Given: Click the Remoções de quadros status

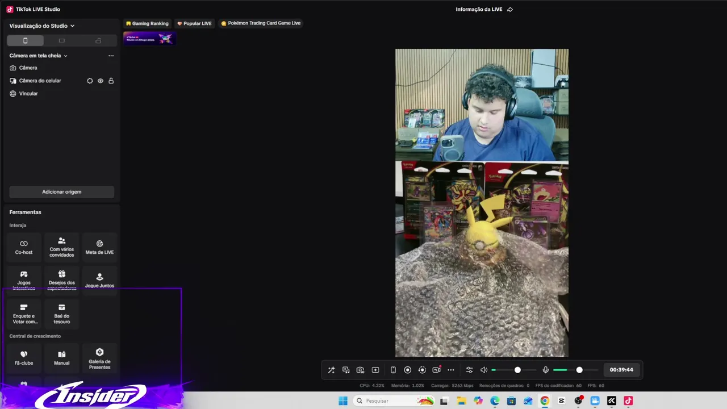Looking at the screenshot, I should [x=504, y=386].
